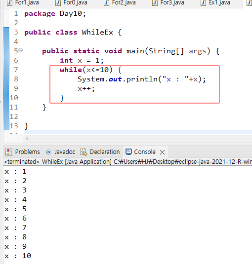This screenshot has height=264, width=252.
Task: Close the Console view
Action: coord(163,152)
